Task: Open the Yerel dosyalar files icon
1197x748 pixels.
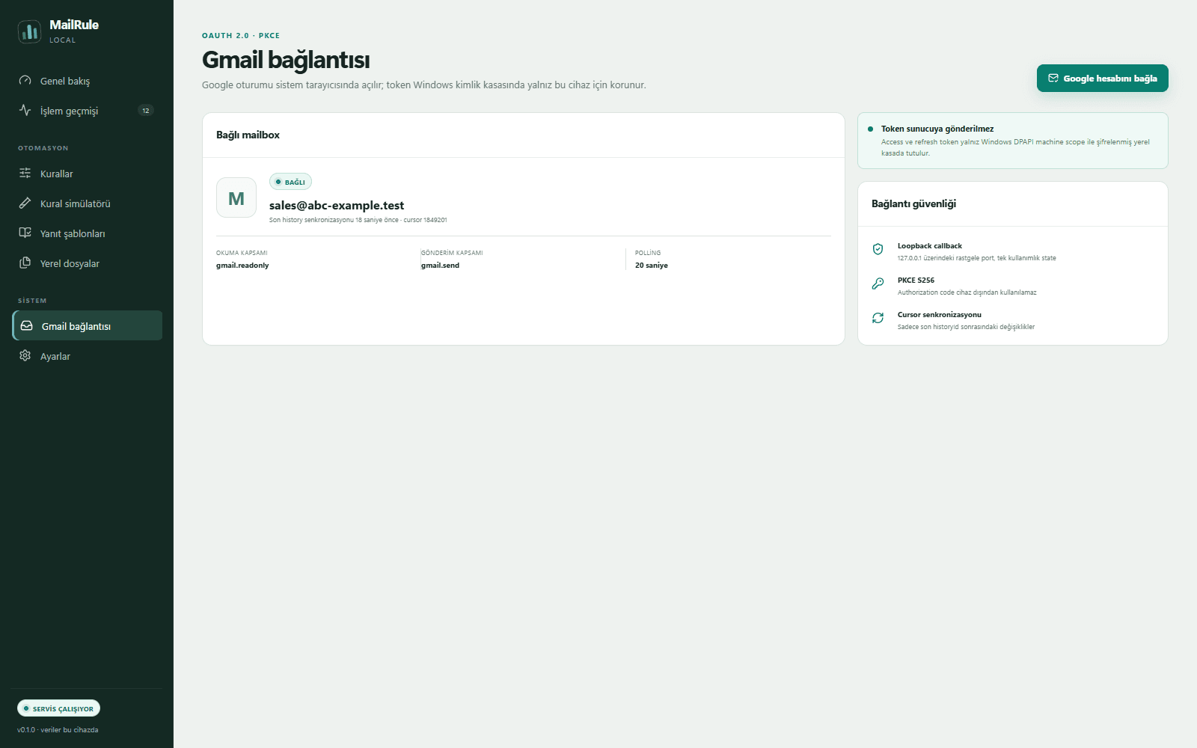Action: click(25, 263)
